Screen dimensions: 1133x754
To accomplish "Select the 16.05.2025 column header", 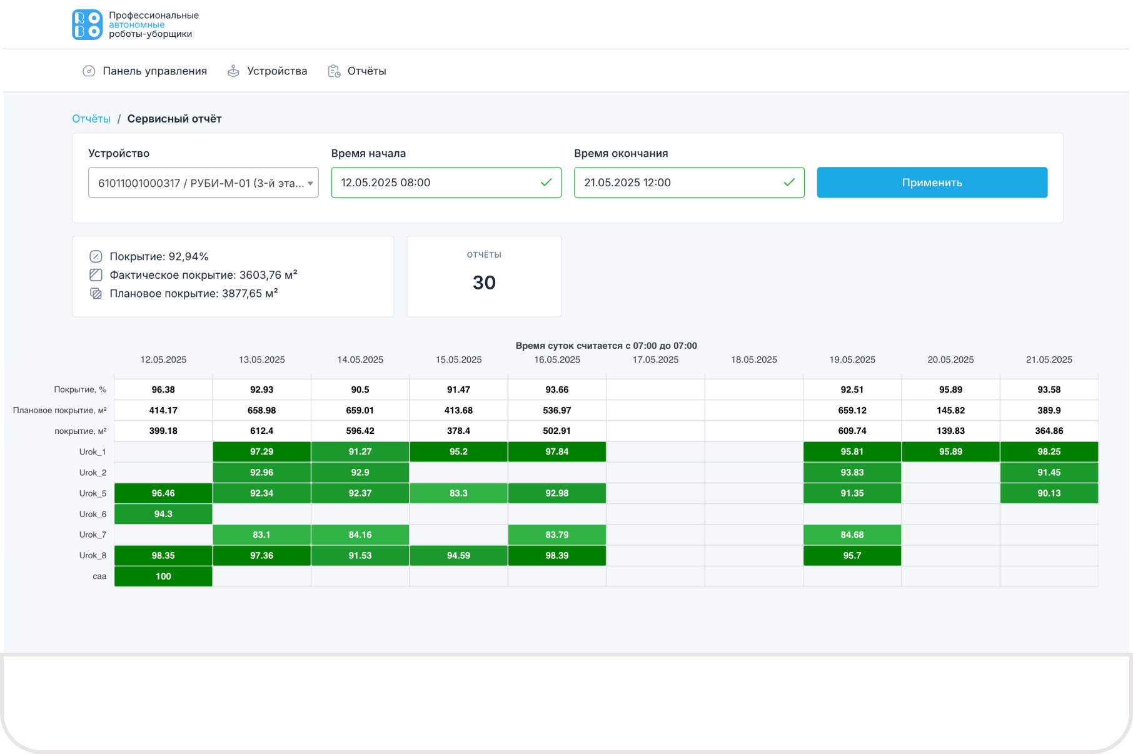I will click(x=557, y=359).
